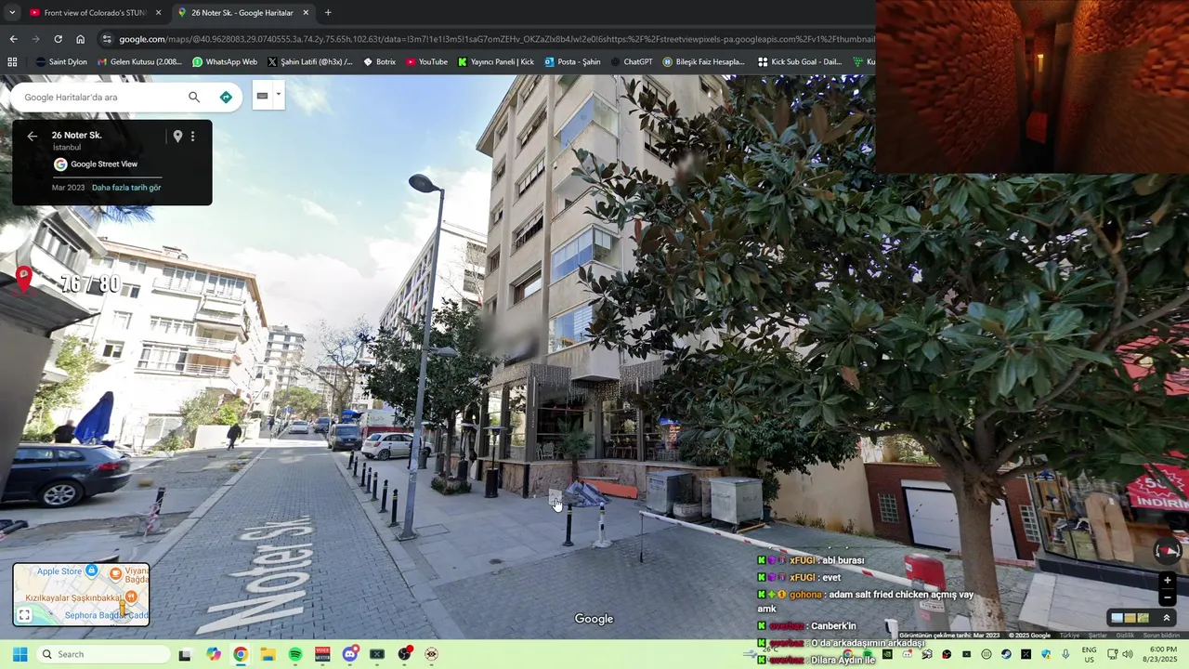Expand the minimap with the fullscreen icon
Screen dimensions: 1189x669
point(24,614)
